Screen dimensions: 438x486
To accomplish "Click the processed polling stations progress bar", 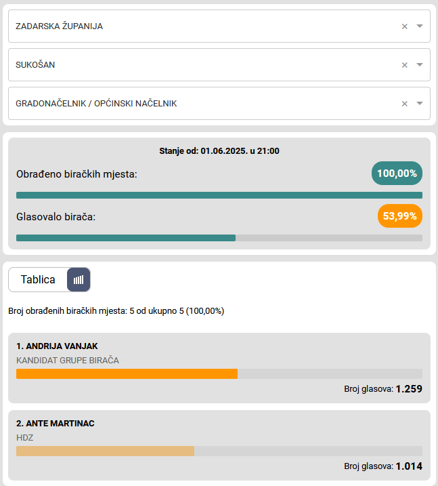I will (219, 195).
